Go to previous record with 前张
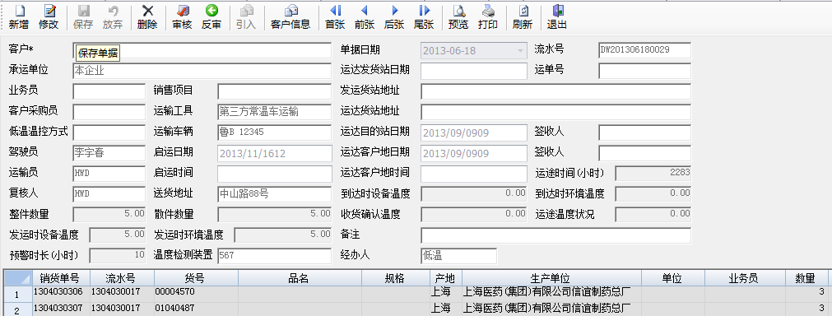 click(x=365, y=17)
